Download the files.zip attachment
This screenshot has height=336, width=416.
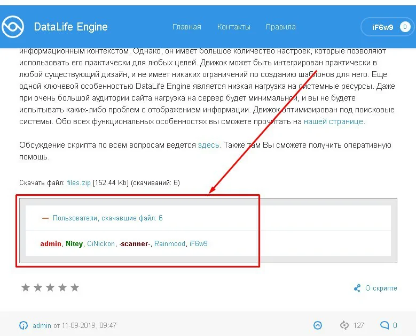[x=79, y=183]
